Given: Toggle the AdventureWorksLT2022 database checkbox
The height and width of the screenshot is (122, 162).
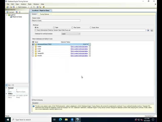Looking at the screenshot, I should (33, 44).
